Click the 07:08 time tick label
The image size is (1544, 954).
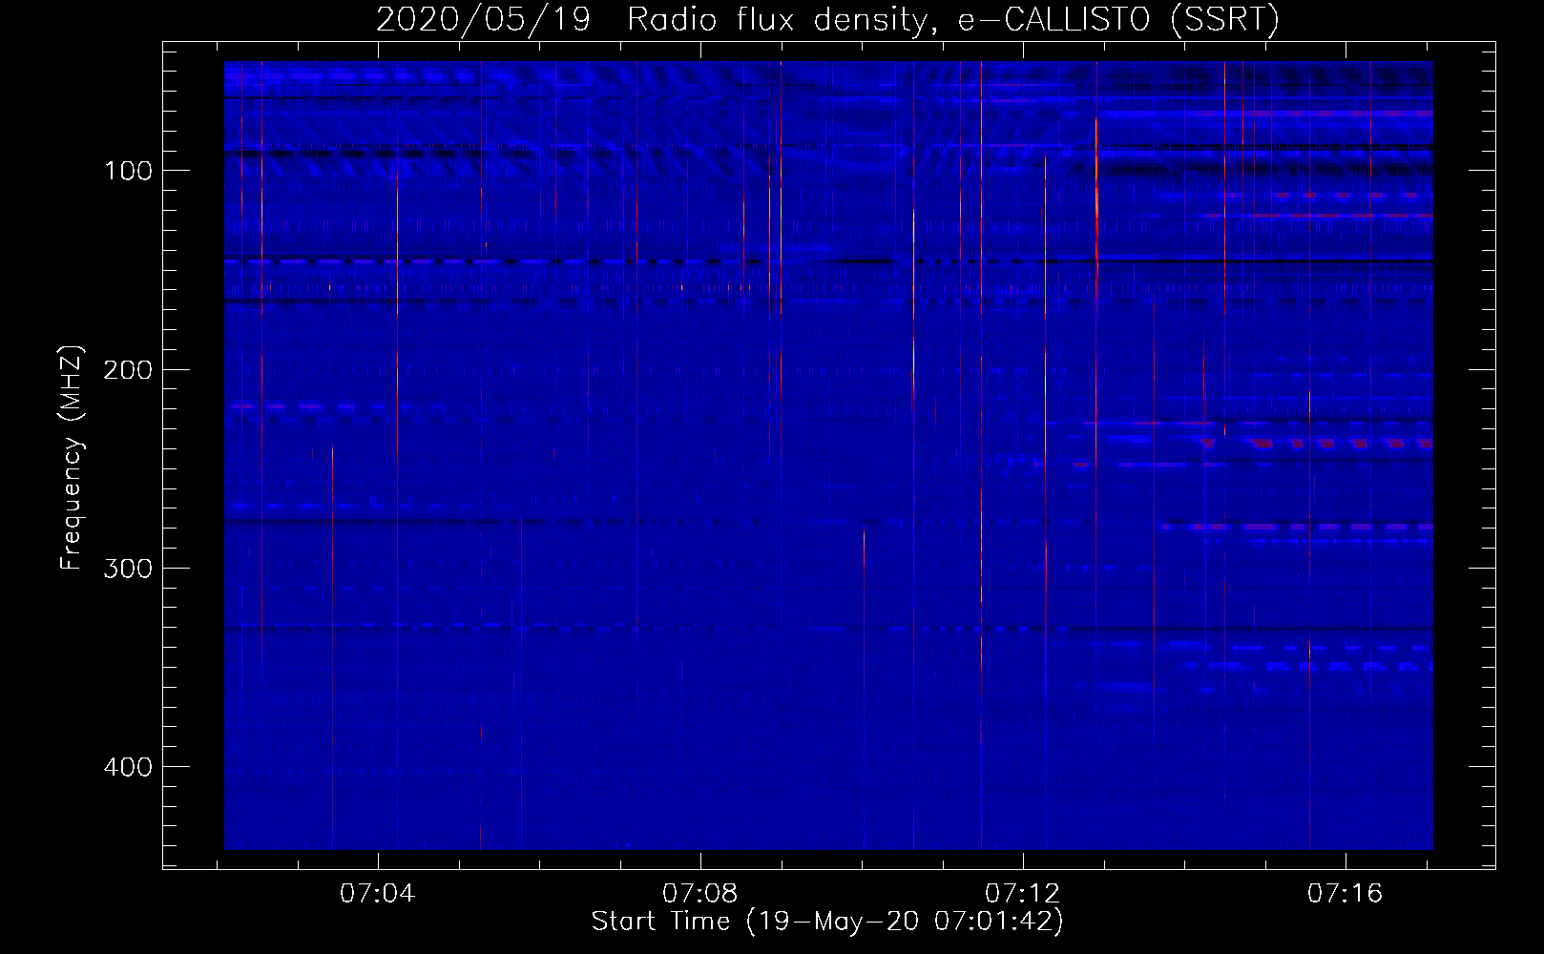click(x=700, y=894)
